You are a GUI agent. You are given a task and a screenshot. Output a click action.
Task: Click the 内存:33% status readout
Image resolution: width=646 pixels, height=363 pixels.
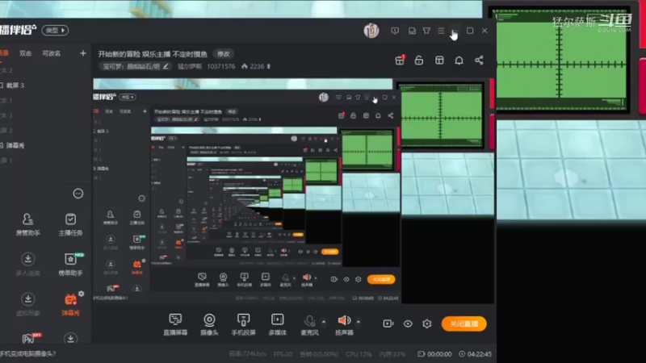[392, 354]
